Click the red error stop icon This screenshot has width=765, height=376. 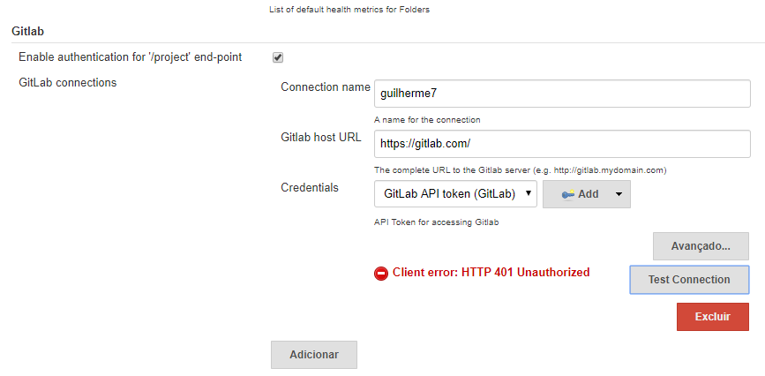click(x=381, y=274)
